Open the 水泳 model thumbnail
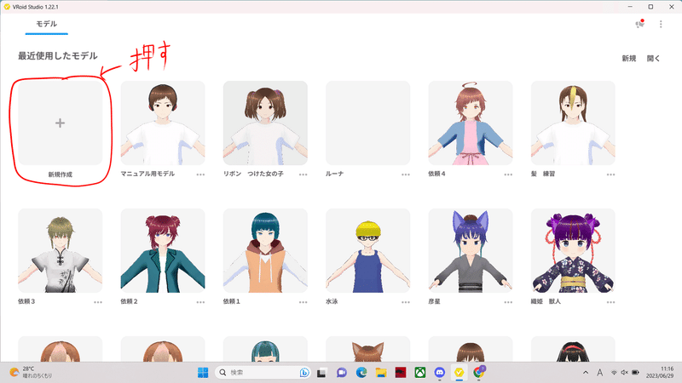The image size is (682, 383). 368,250
